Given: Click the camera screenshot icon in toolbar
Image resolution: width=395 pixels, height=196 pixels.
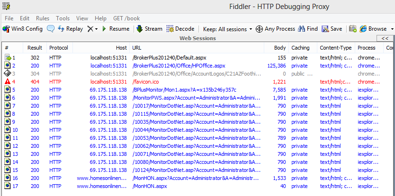Looking at the screenshot, I should pos(352,29).
